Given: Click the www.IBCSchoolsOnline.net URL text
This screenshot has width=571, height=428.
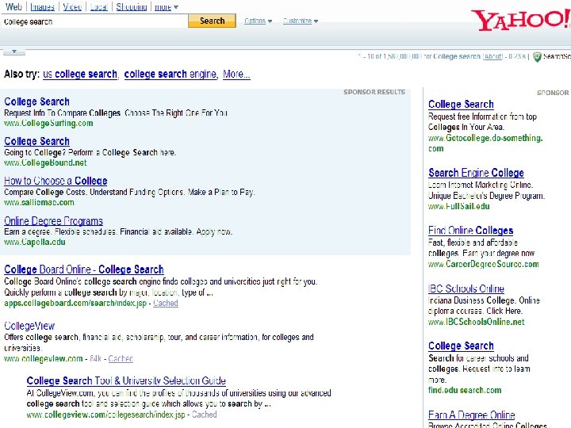Looking at the screenshot, I should click(x=477, y=322).
